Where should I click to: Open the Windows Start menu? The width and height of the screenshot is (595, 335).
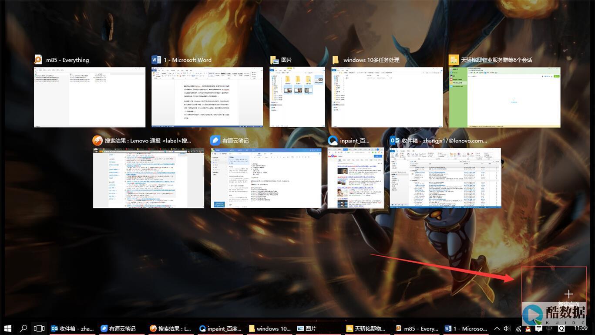coord(7,328)
